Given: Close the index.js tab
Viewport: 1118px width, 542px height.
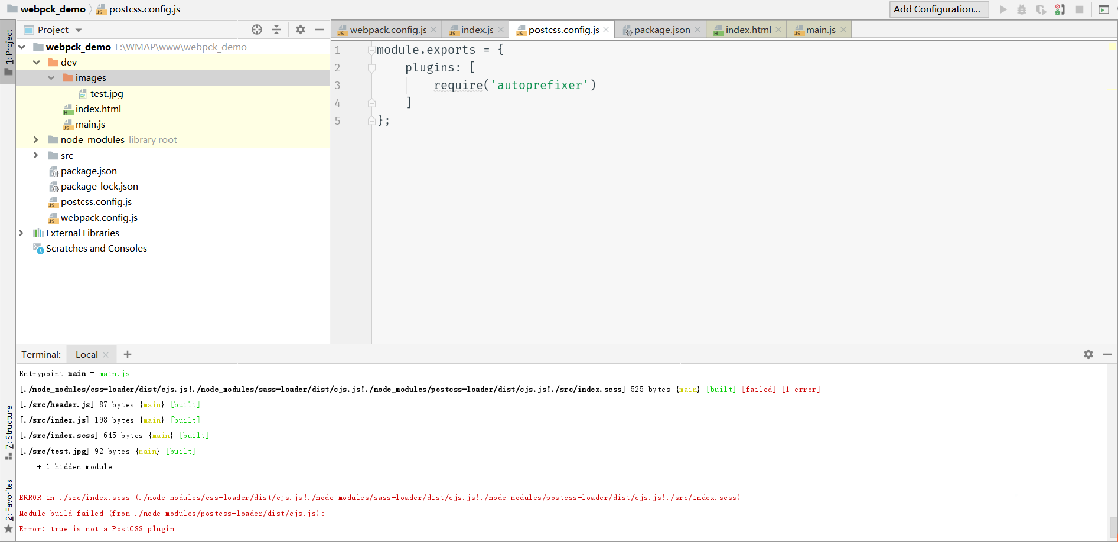Looking at the screenshot, I should tap(501, 30).
